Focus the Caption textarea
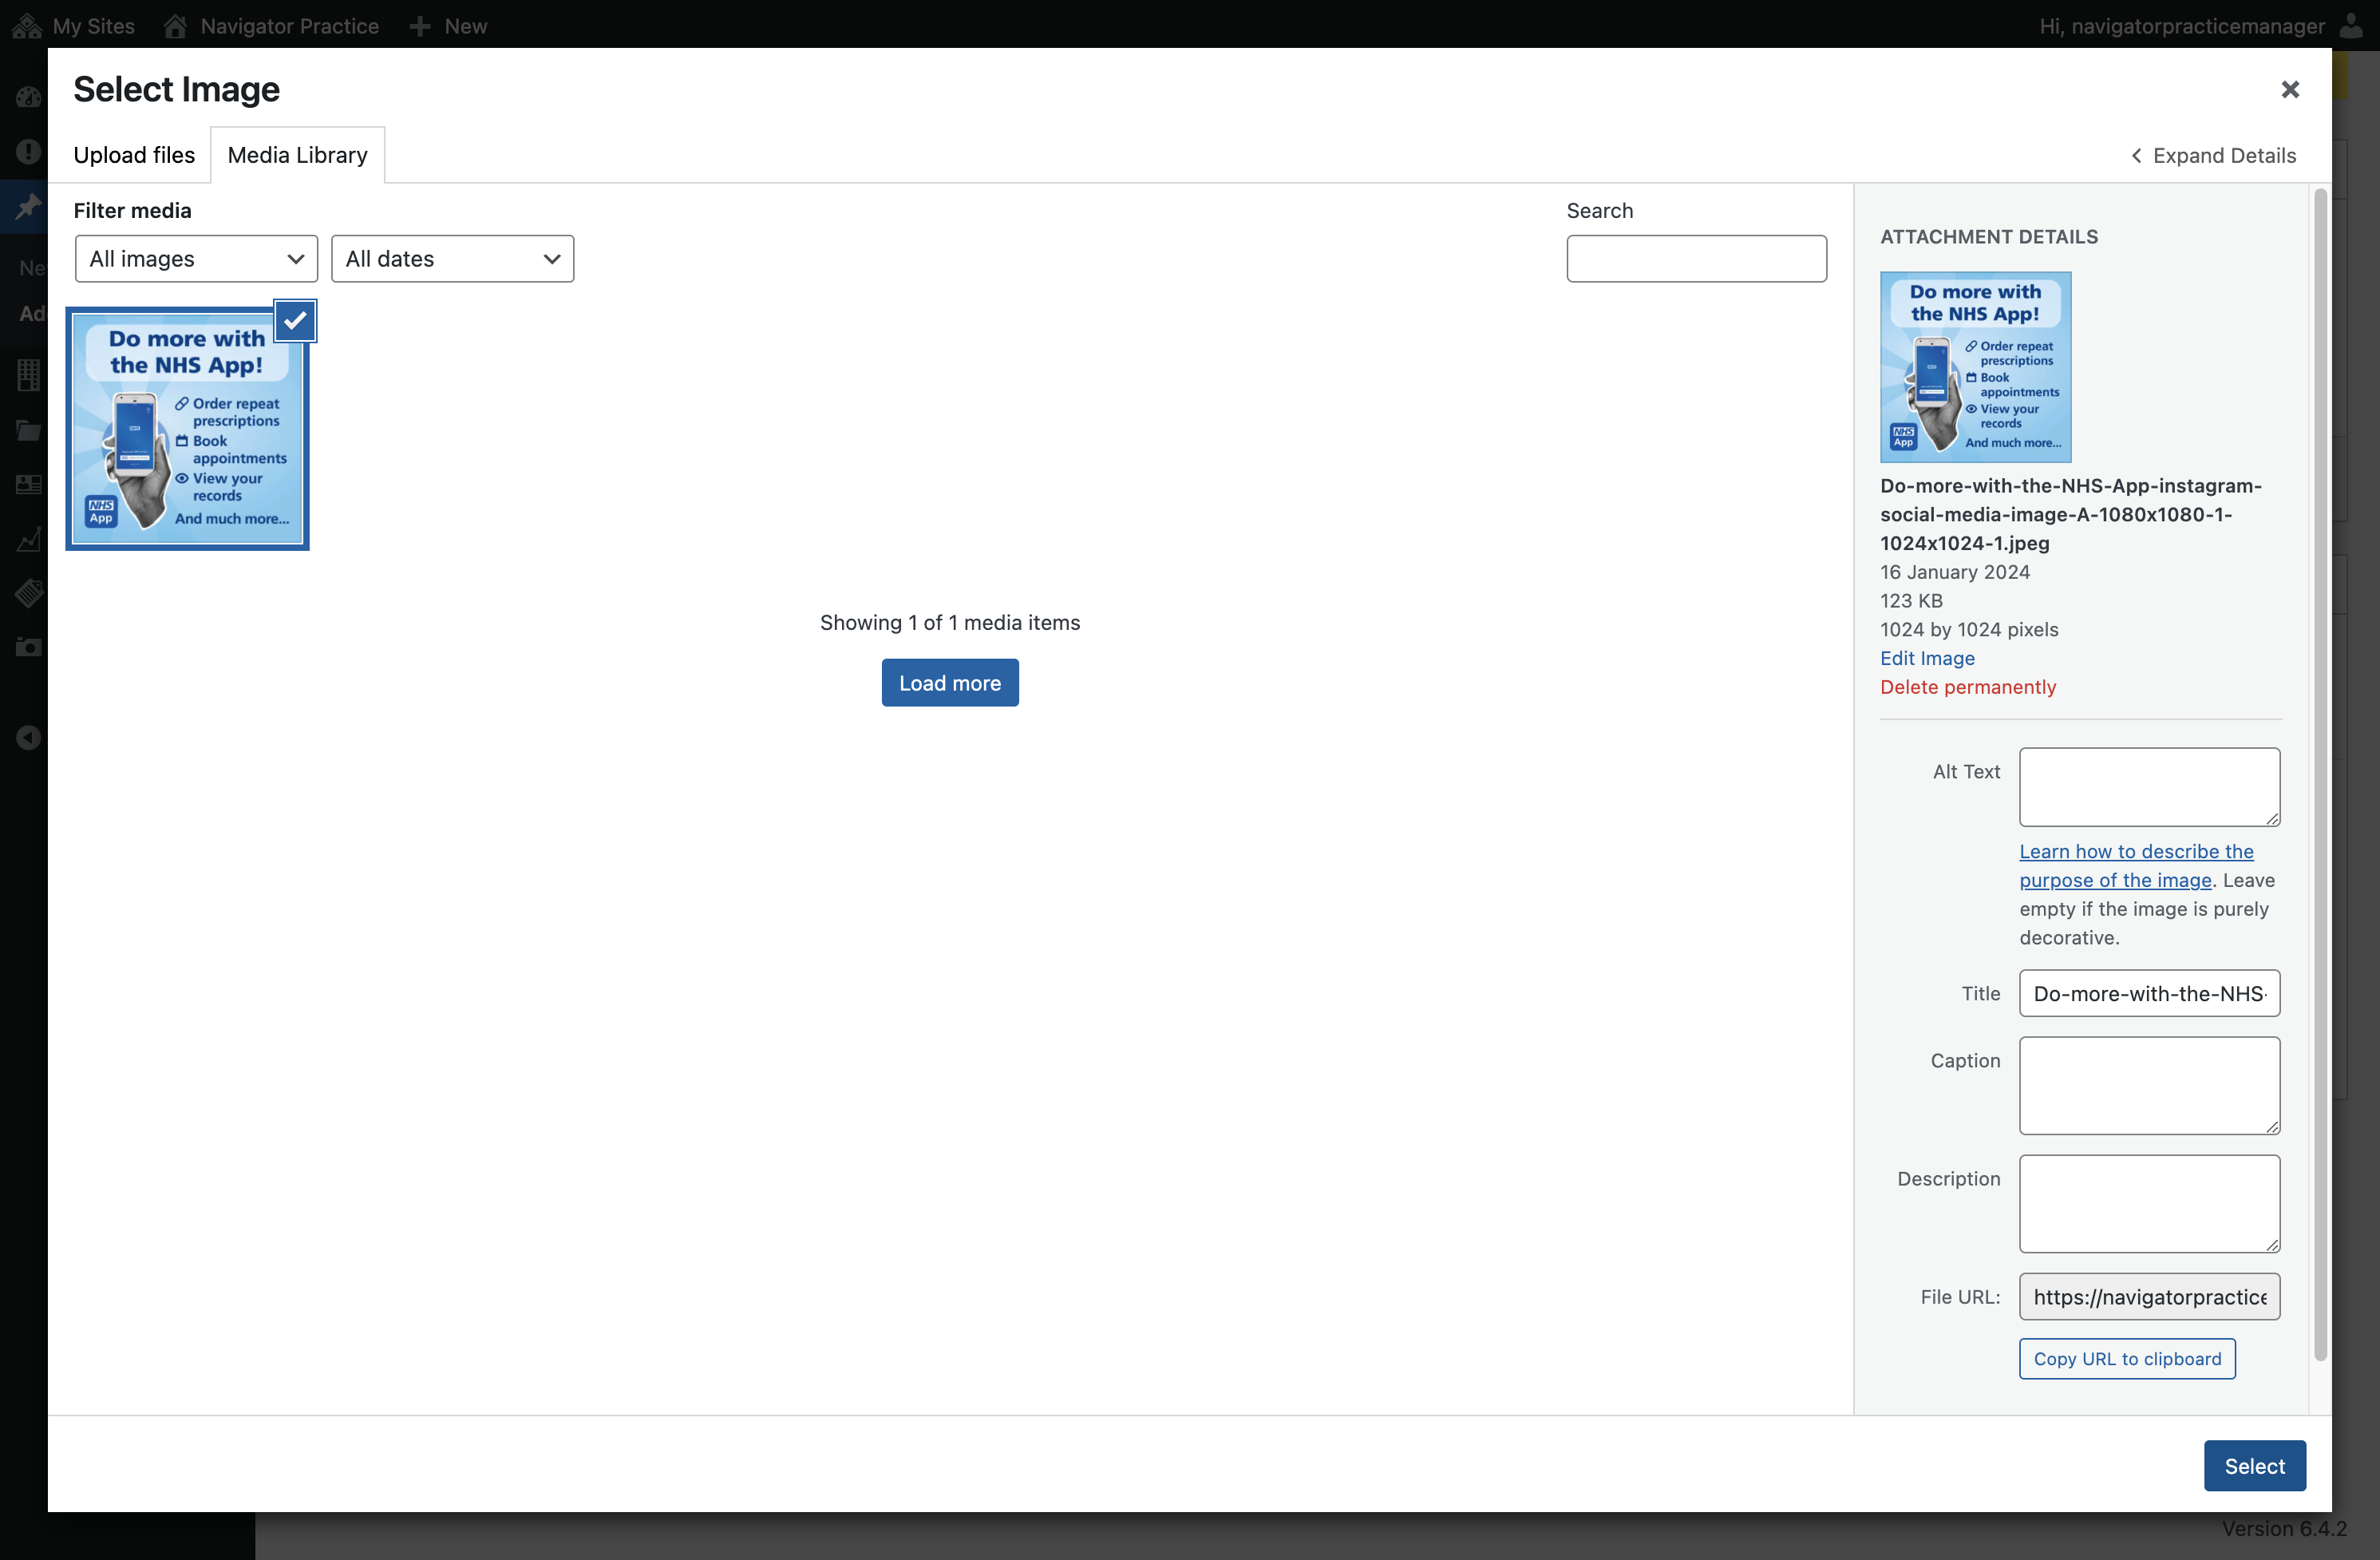2380x1560 pixels. [x=2150, y=1085]
